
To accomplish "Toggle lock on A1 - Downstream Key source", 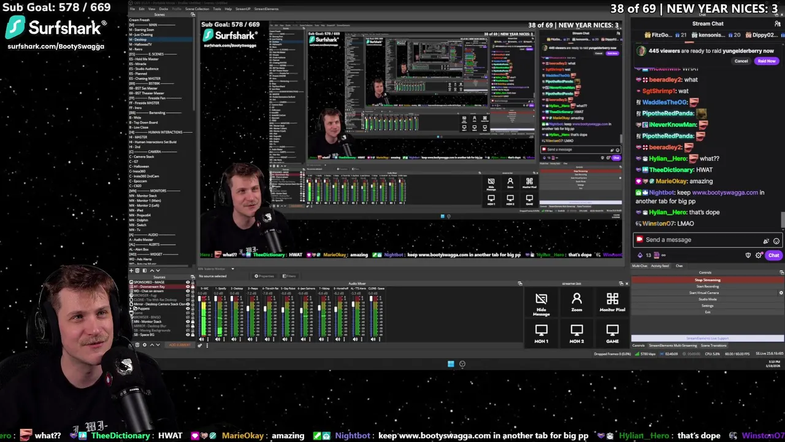I will tap(193, 287).
